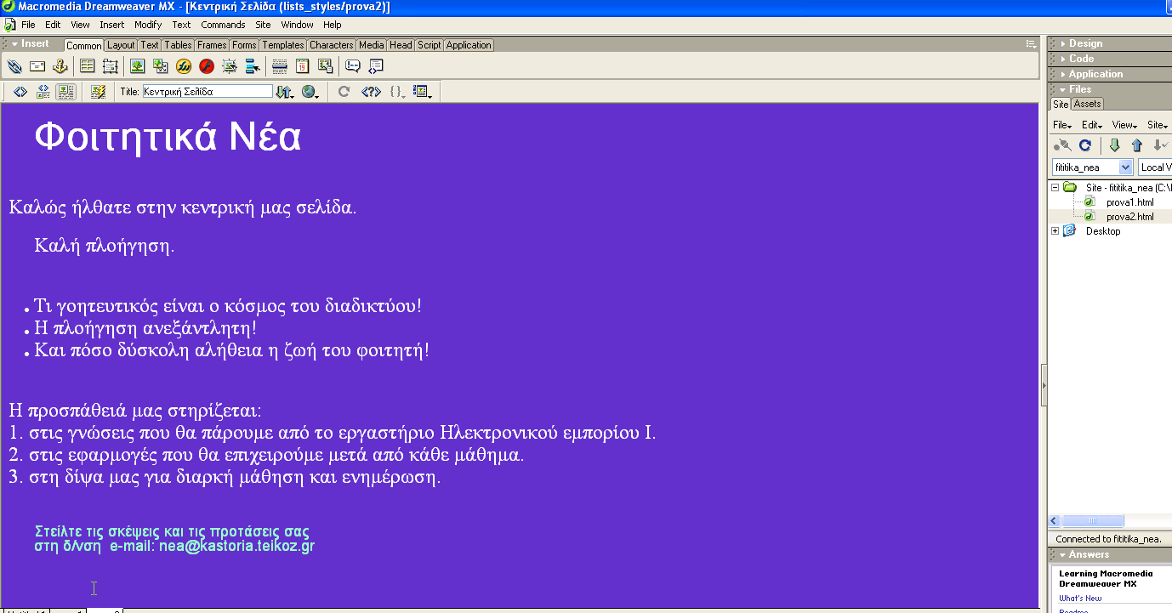Switch to Show Code and Design Views
Screen dimensions: 1172x613
[x=43, y=91]
